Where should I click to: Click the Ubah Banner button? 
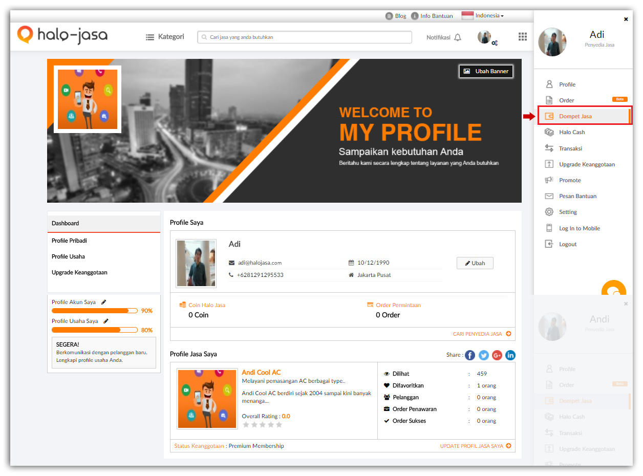click(x=486, y=71)
